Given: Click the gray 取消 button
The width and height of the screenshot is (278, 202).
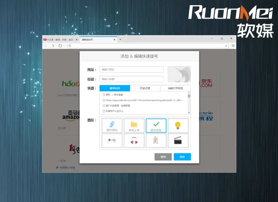Looking at the screenshot, I should pyautogui.click(x=163, y=157).
